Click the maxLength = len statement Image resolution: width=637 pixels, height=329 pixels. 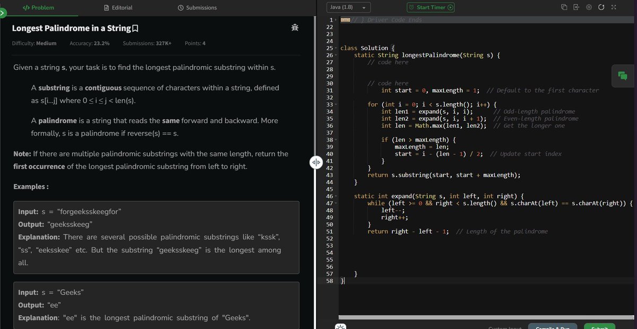[x=422, y=147]
